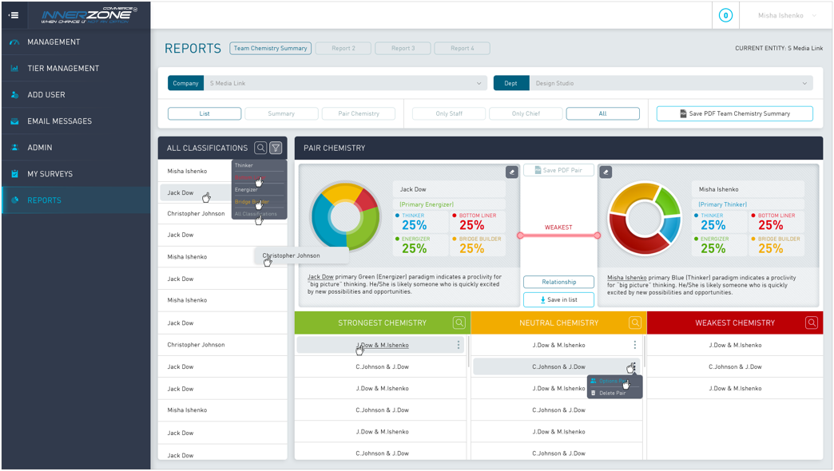The image size is (834, 471).
Task: Open the Team Chemistry Summary tab
Action: click(x=271, y=48)
